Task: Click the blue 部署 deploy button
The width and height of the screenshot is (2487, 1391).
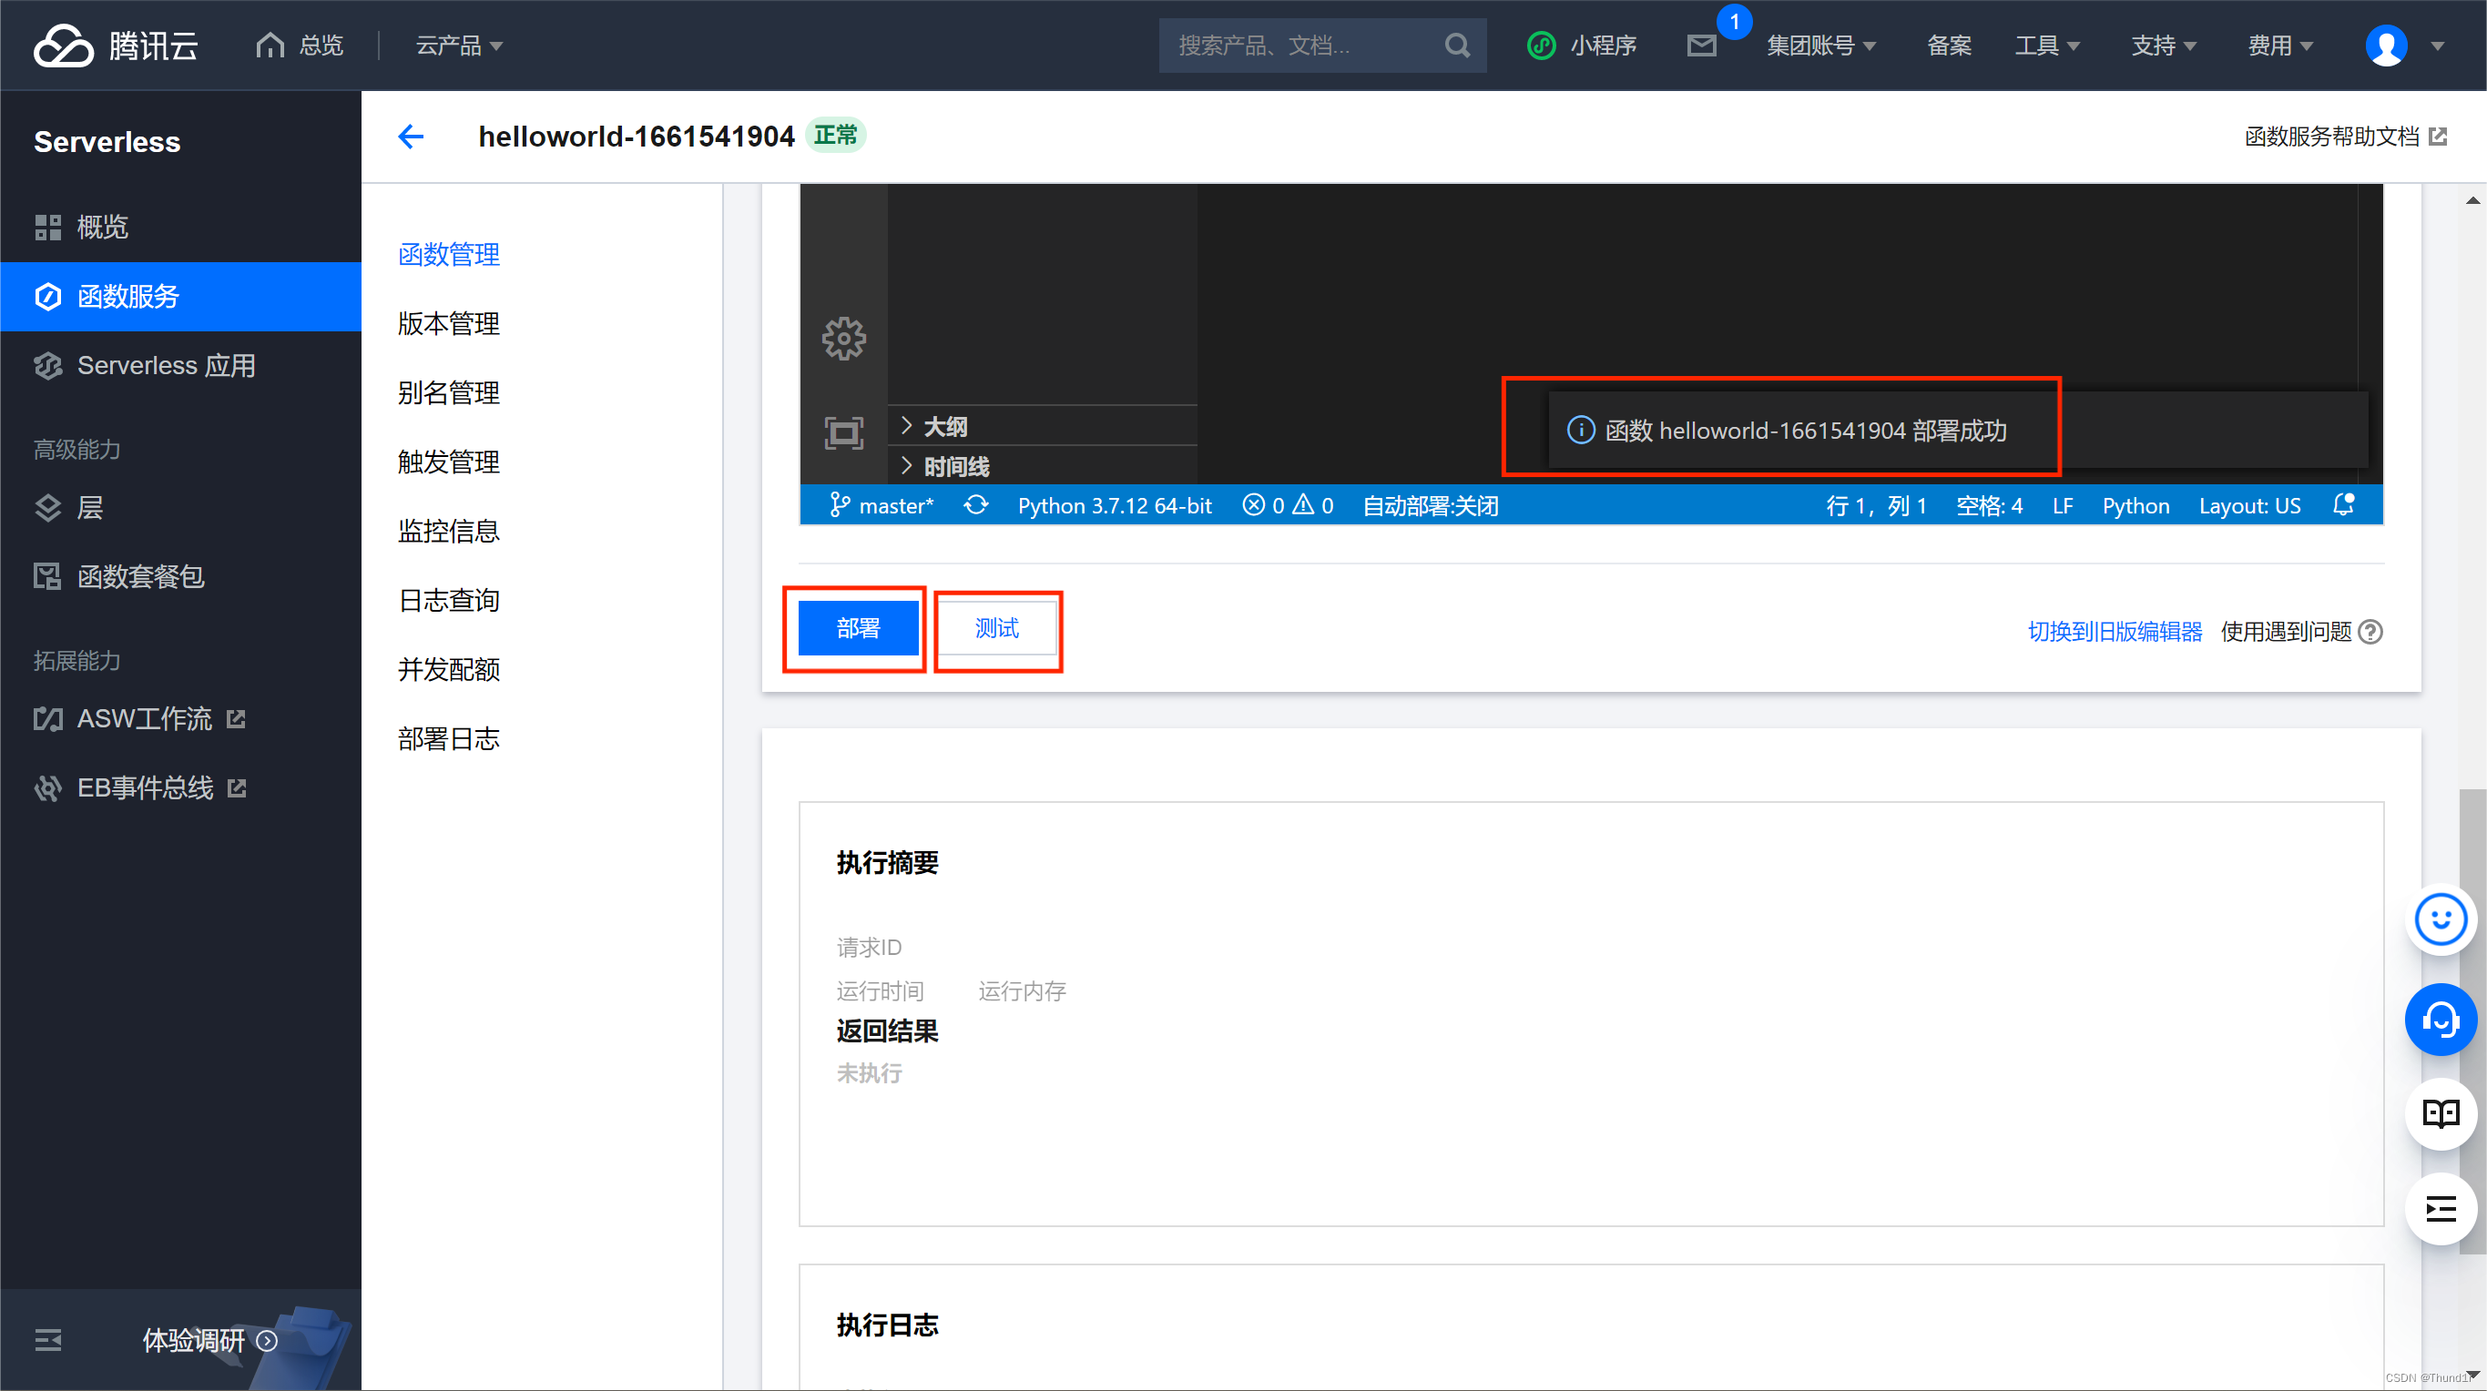Action: [857, 628]
